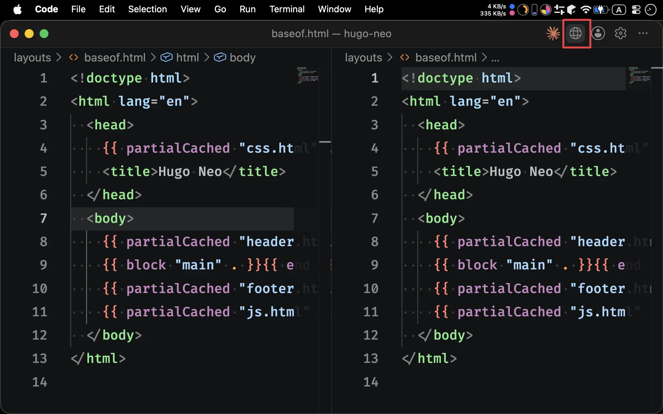This screenshot has height=414, width=663.
Task: Click the HTML file icon in right breadcrumb
Action: pyautogui.click(x=405, y=57)
